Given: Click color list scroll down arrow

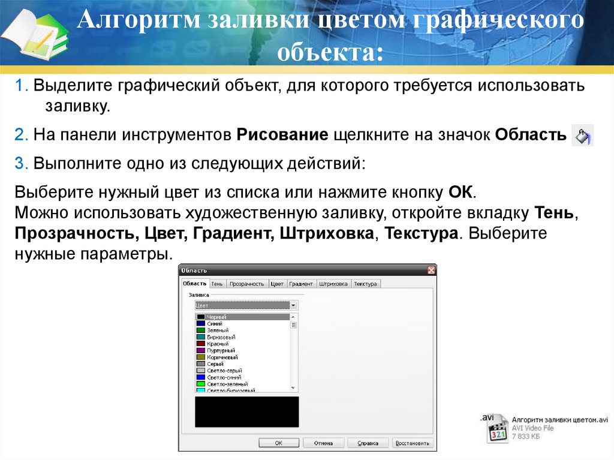Looking at the screenshot, I should (294, 388).
